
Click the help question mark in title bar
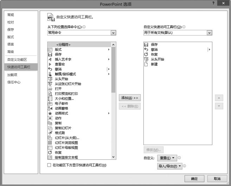[x=213, y=3]
